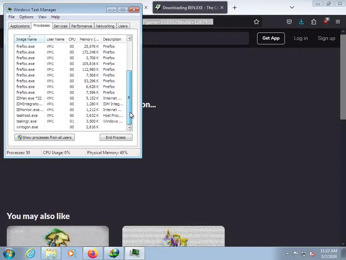The image size is (346, 260).
Task: Open Firefox extensions puzzle icon
Action: pos(314,22)
